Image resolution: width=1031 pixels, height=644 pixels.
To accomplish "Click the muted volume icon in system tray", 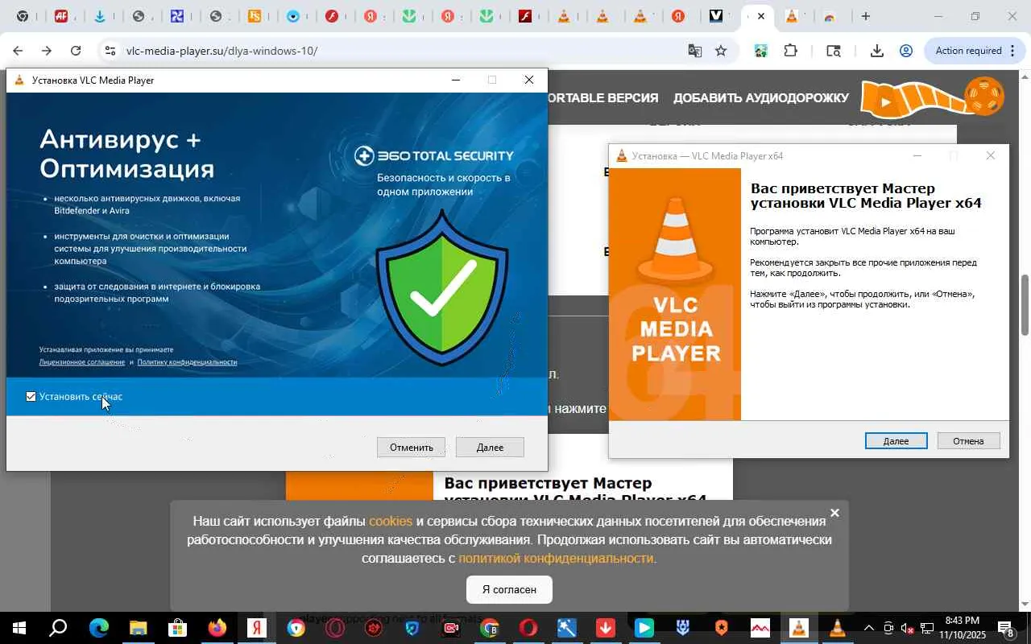I will 907,628.
